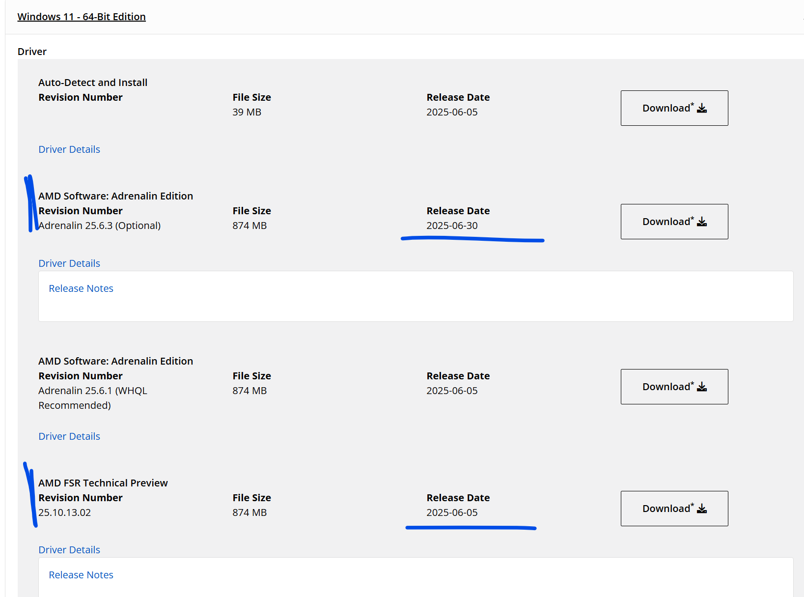Open Release Notes for FSR Technical Preview
The width and height of the screenshot is (804, 597).
[81, 575]
